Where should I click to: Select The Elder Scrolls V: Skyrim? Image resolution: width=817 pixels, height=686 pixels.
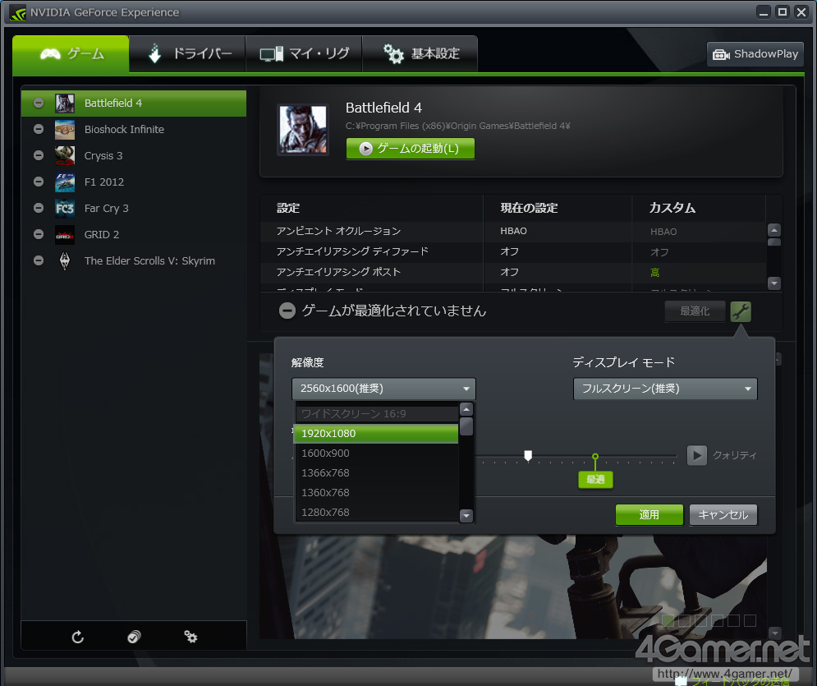pyautogui.click(x=133, y=260)
